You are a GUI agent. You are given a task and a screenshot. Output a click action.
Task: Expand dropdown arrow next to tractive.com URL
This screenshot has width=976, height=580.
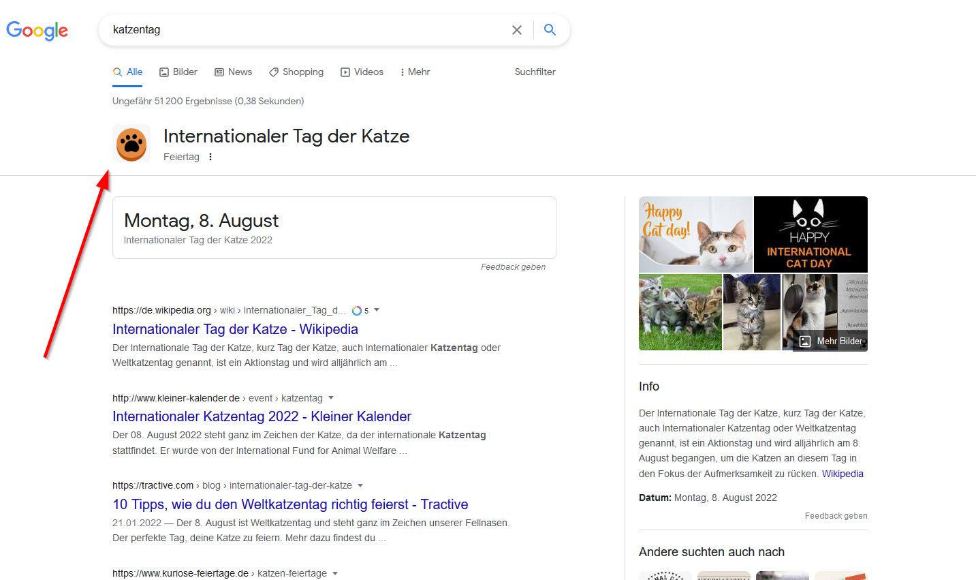[360, 486]
